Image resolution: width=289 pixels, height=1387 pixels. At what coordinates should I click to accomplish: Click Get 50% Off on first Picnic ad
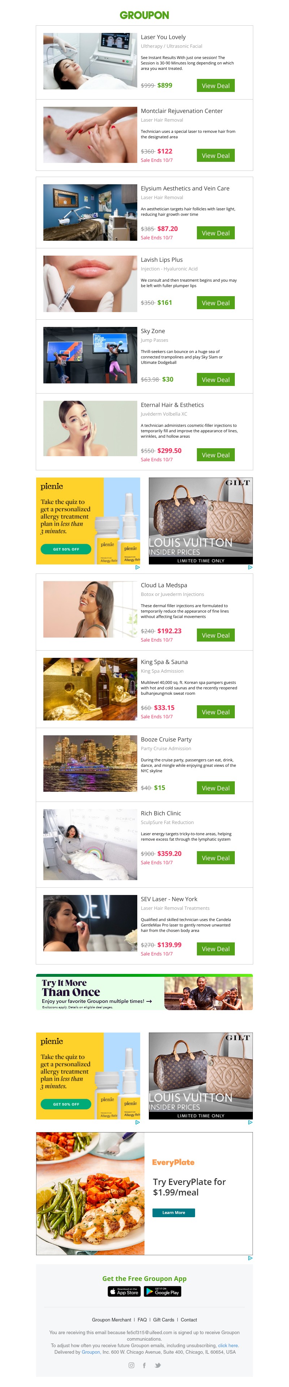[x=66, y=549]
